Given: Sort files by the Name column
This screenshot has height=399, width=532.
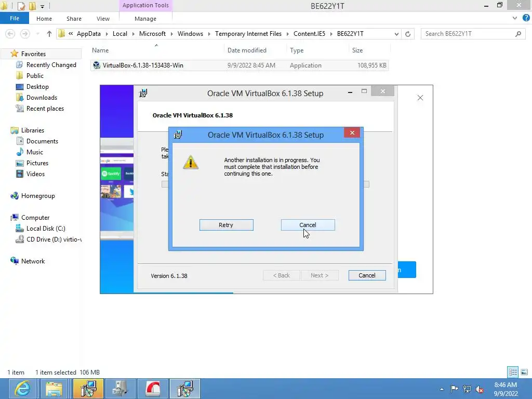Looking at the screenshot, I should tap(100, 50).
